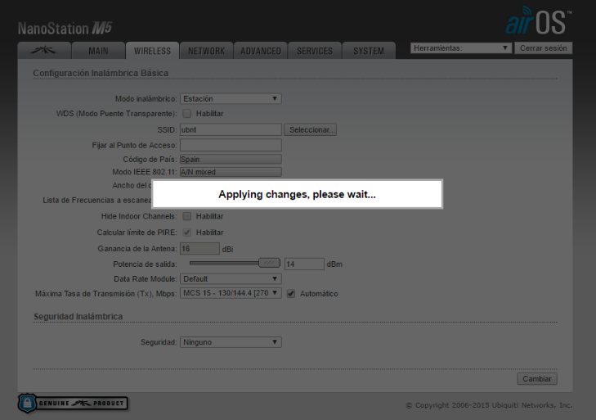Open the Ubiquiti logo tab
The width and height of the screenshot is (596, 420).
coord(44,51)
